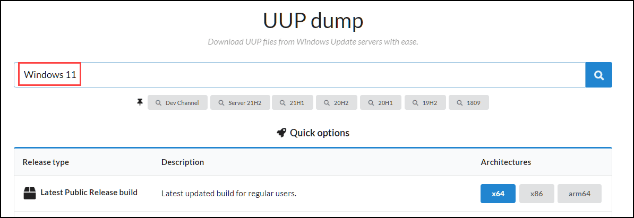Viewport: 634px width, 218px height.
Task: Click the UUP dump page title
Action: [313, 21]
